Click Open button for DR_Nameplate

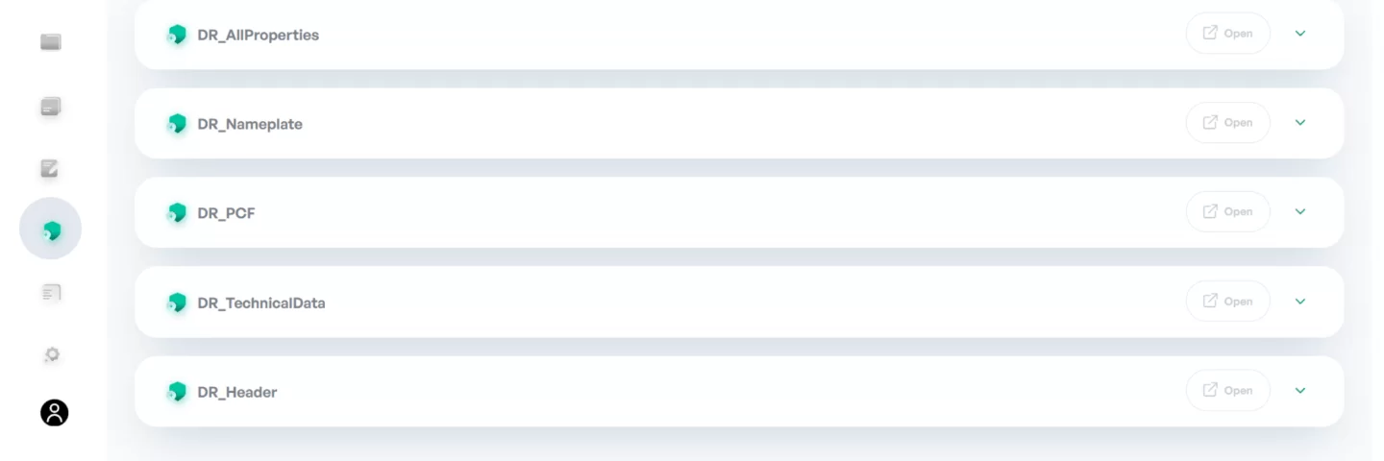click(1227, 123)
